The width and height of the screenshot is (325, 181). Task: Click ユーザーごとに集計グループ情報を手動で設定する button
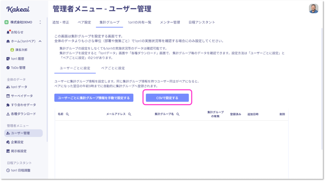click(94, 98)
